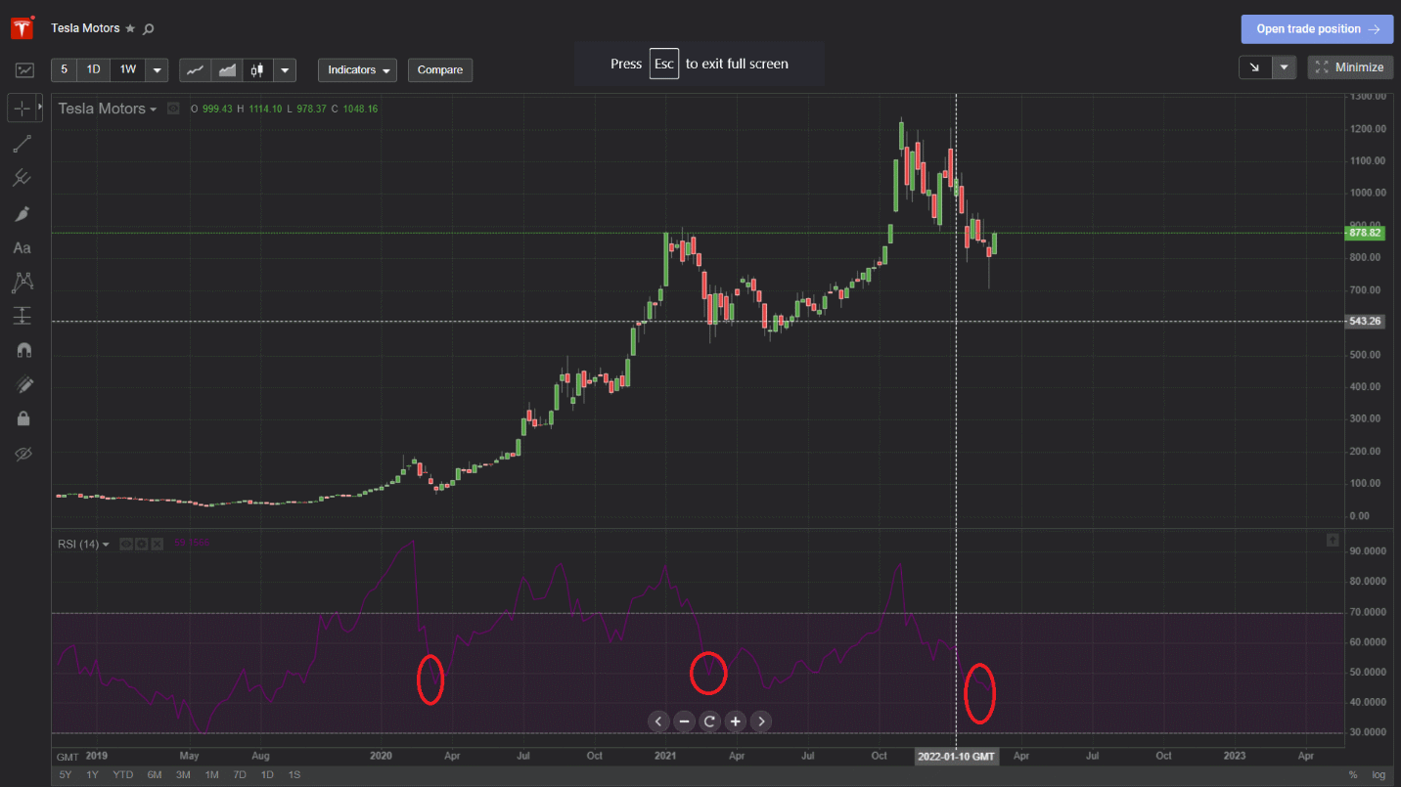The height and width of the screenshot is (787, 1401).
Task: Click Open trade position button
Action: click(1317, 28)
